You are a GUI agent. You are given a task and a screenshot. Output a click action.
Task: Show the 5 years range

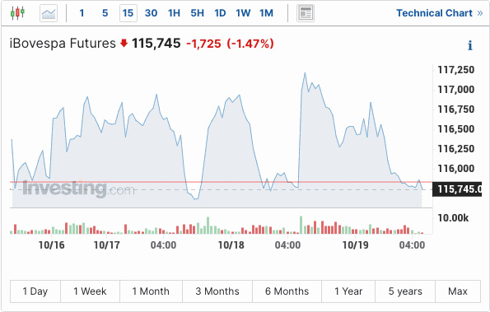(x=405, y=291)
